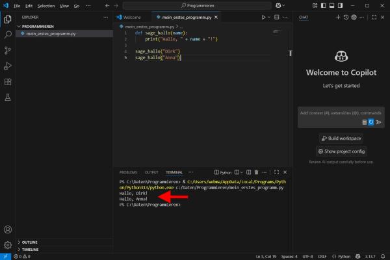Switch to the OUTPUT panel tab
The height and width of the screenshot is (260, 390).
(151, 172)
